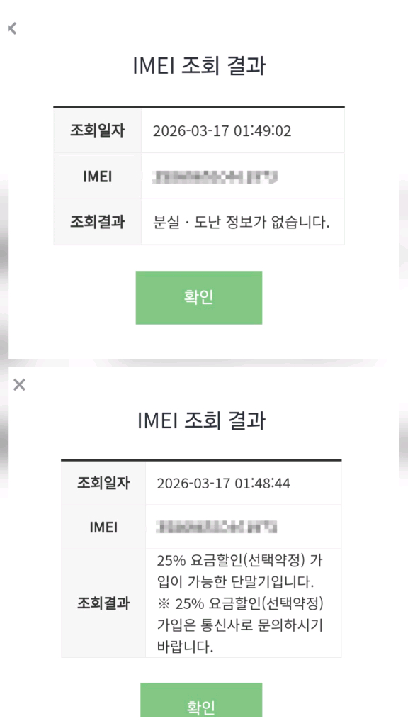Select the 조회결과 row label in top table
Screen dimensions: 408x726
[x=97, y=222]
